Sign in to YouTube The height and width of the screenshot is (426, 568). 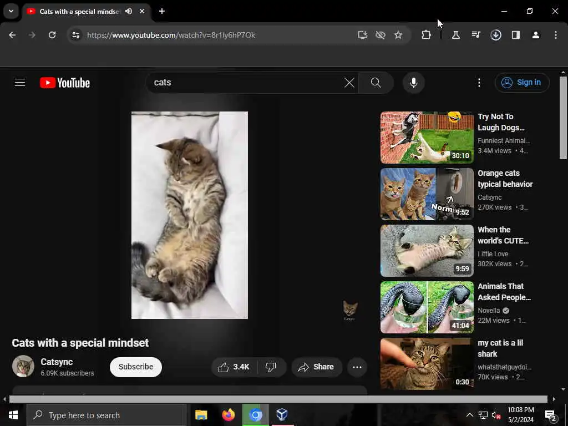[x=521, y=83]
